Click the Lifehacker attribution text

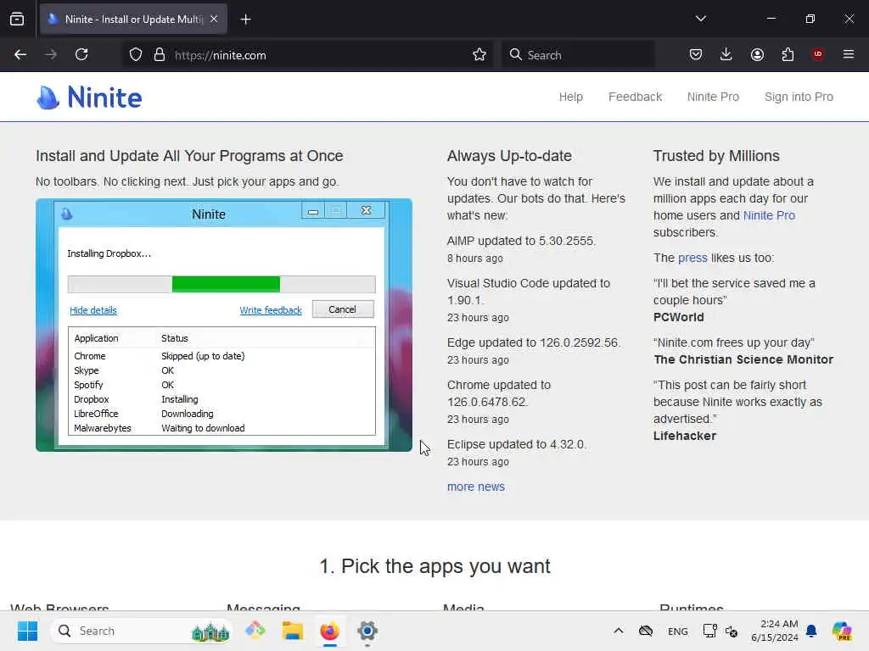[685, 436]
